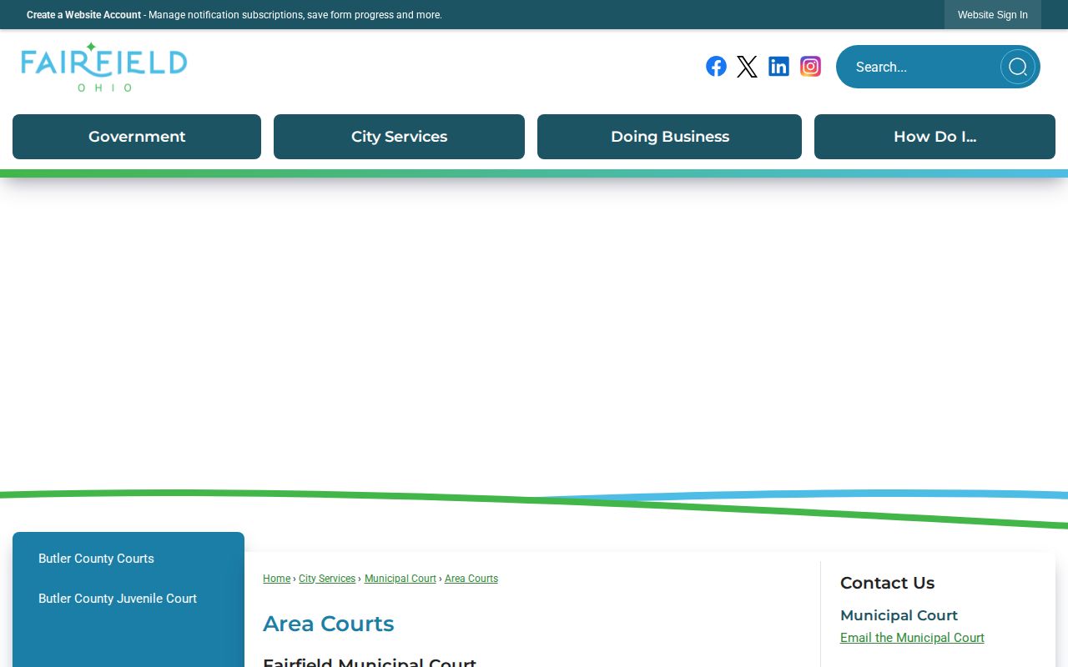Click the Area Courts breadcrumb link
This screenshot has width=1068, height=667.
coord(471,579)
